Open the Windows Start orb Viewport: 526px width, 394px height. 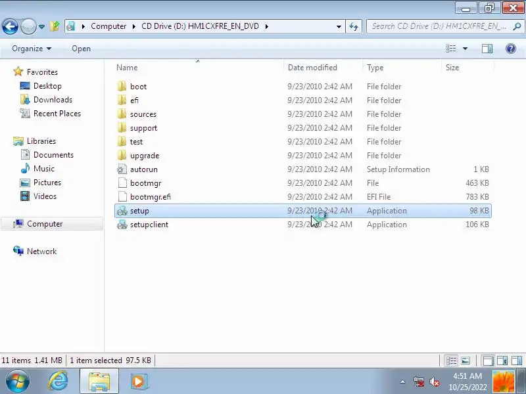click(18, 381)
